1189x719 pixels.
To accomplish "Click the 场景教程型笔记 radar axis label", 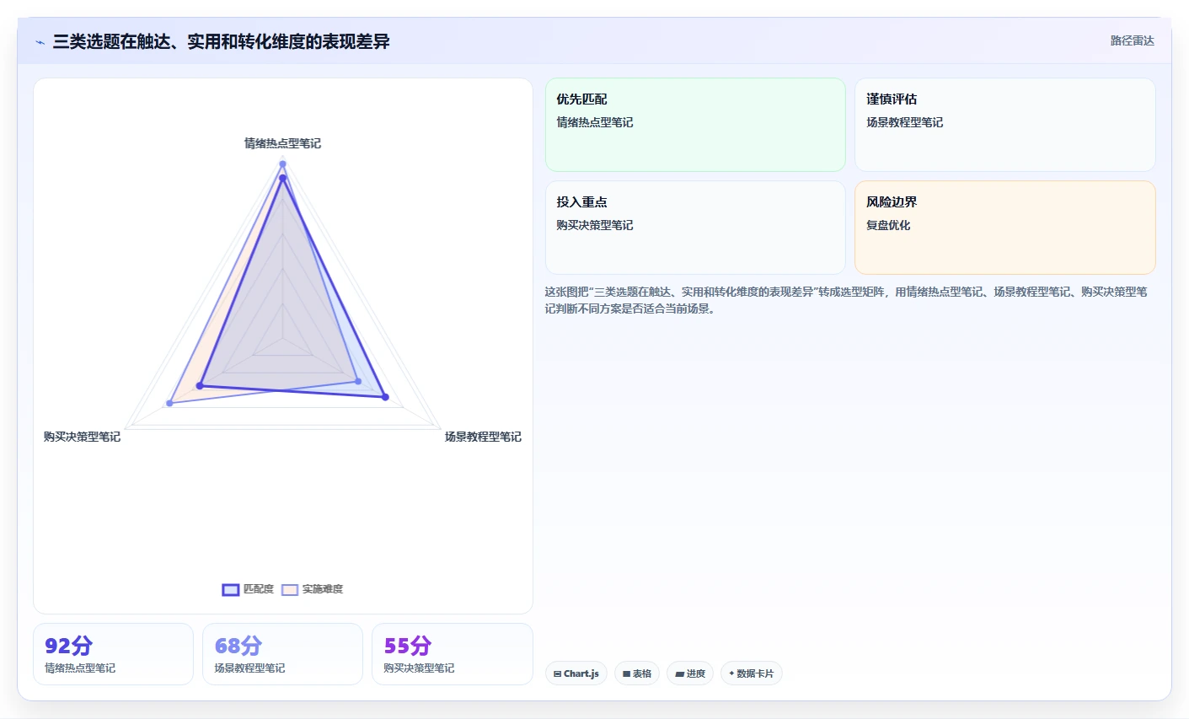I will point(483,437).
